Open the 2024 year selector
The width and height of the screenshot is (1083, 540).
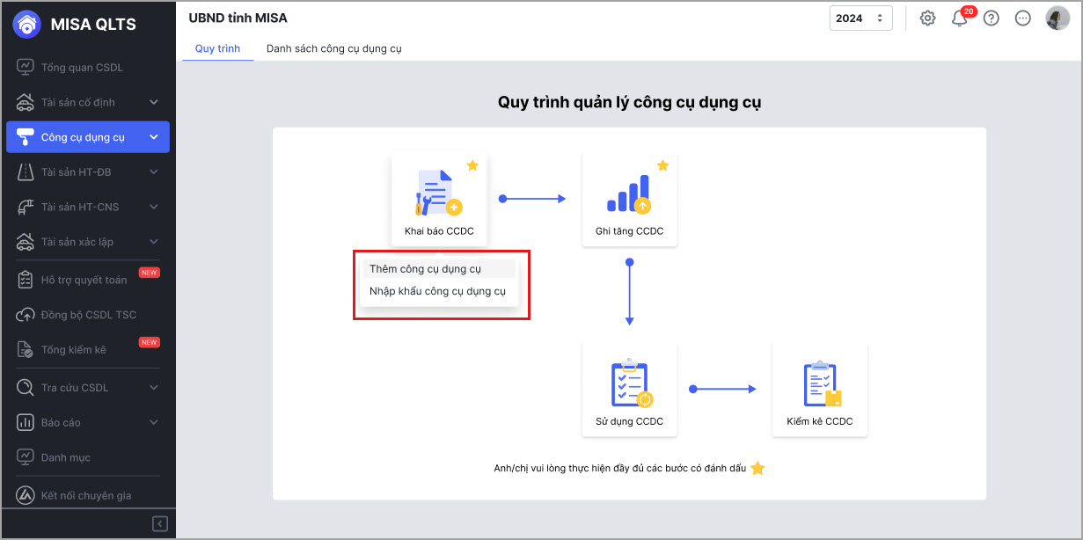click(860, 18)
